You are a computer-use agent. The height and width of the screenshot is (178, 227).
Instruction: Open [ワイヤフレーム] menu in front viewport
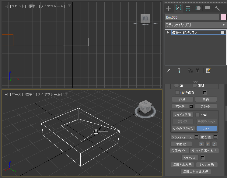tap(52, 6)
